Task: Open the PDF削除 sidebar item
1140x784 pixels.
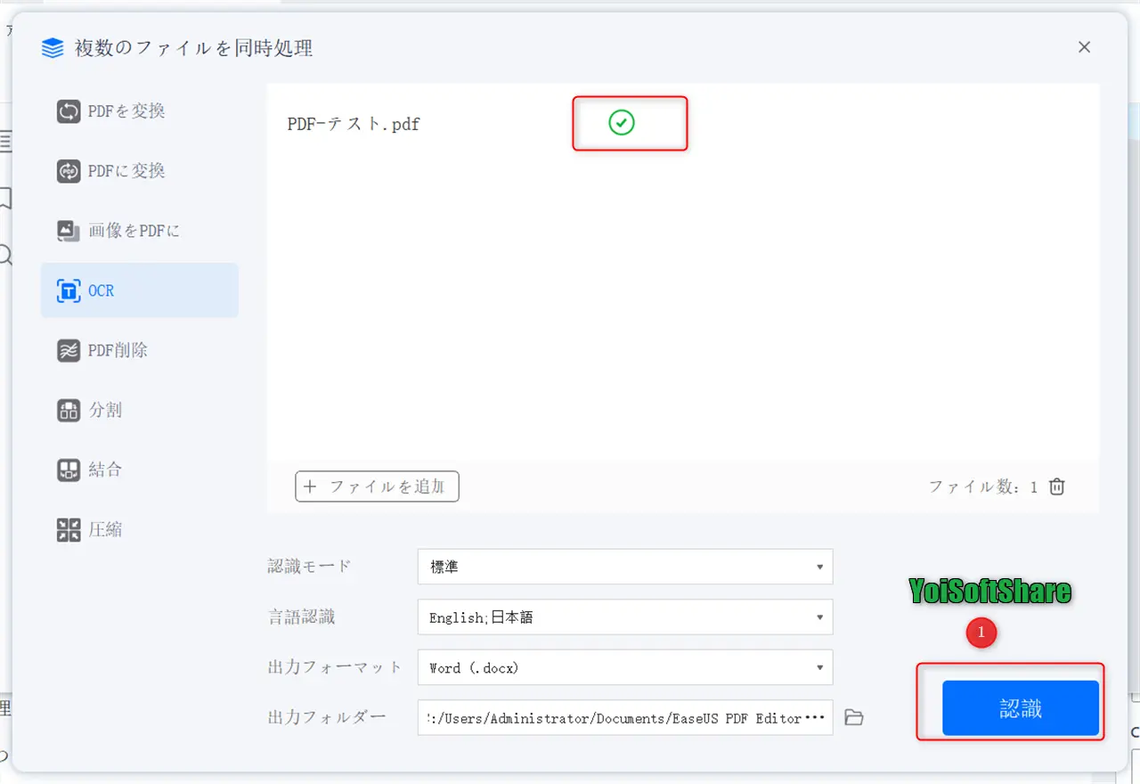Action: click(139, 350)
